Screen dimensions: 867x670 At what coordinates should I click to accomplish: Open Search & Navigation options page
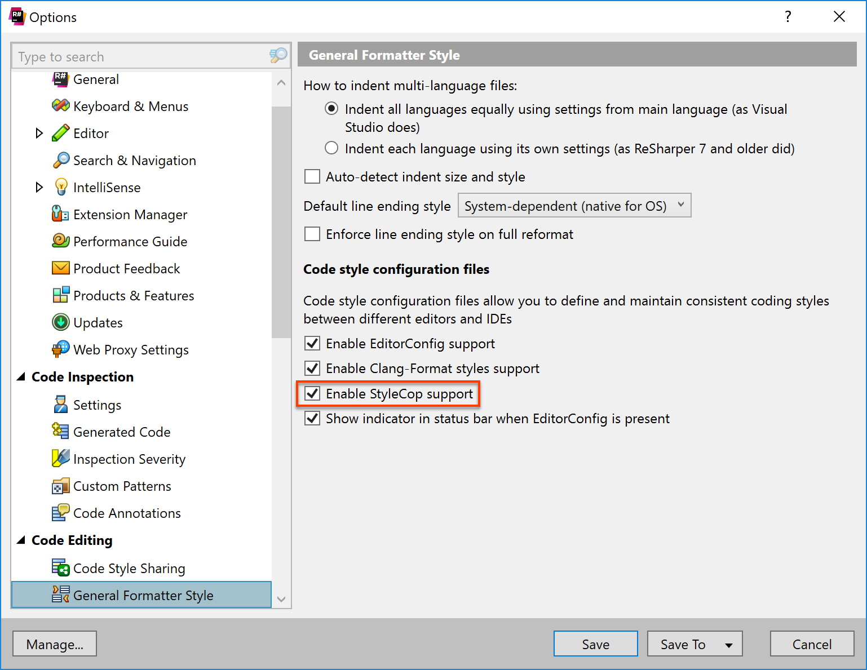(x=135, y=161)
